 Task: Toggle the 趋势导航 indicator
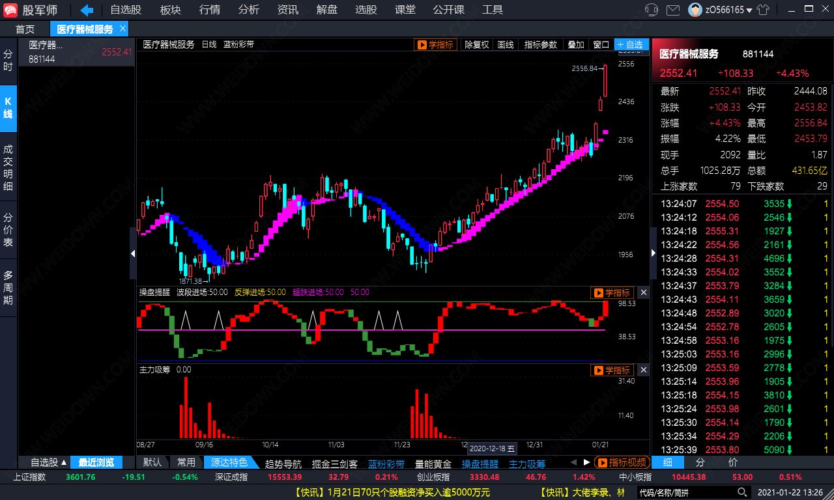[283, 464]
